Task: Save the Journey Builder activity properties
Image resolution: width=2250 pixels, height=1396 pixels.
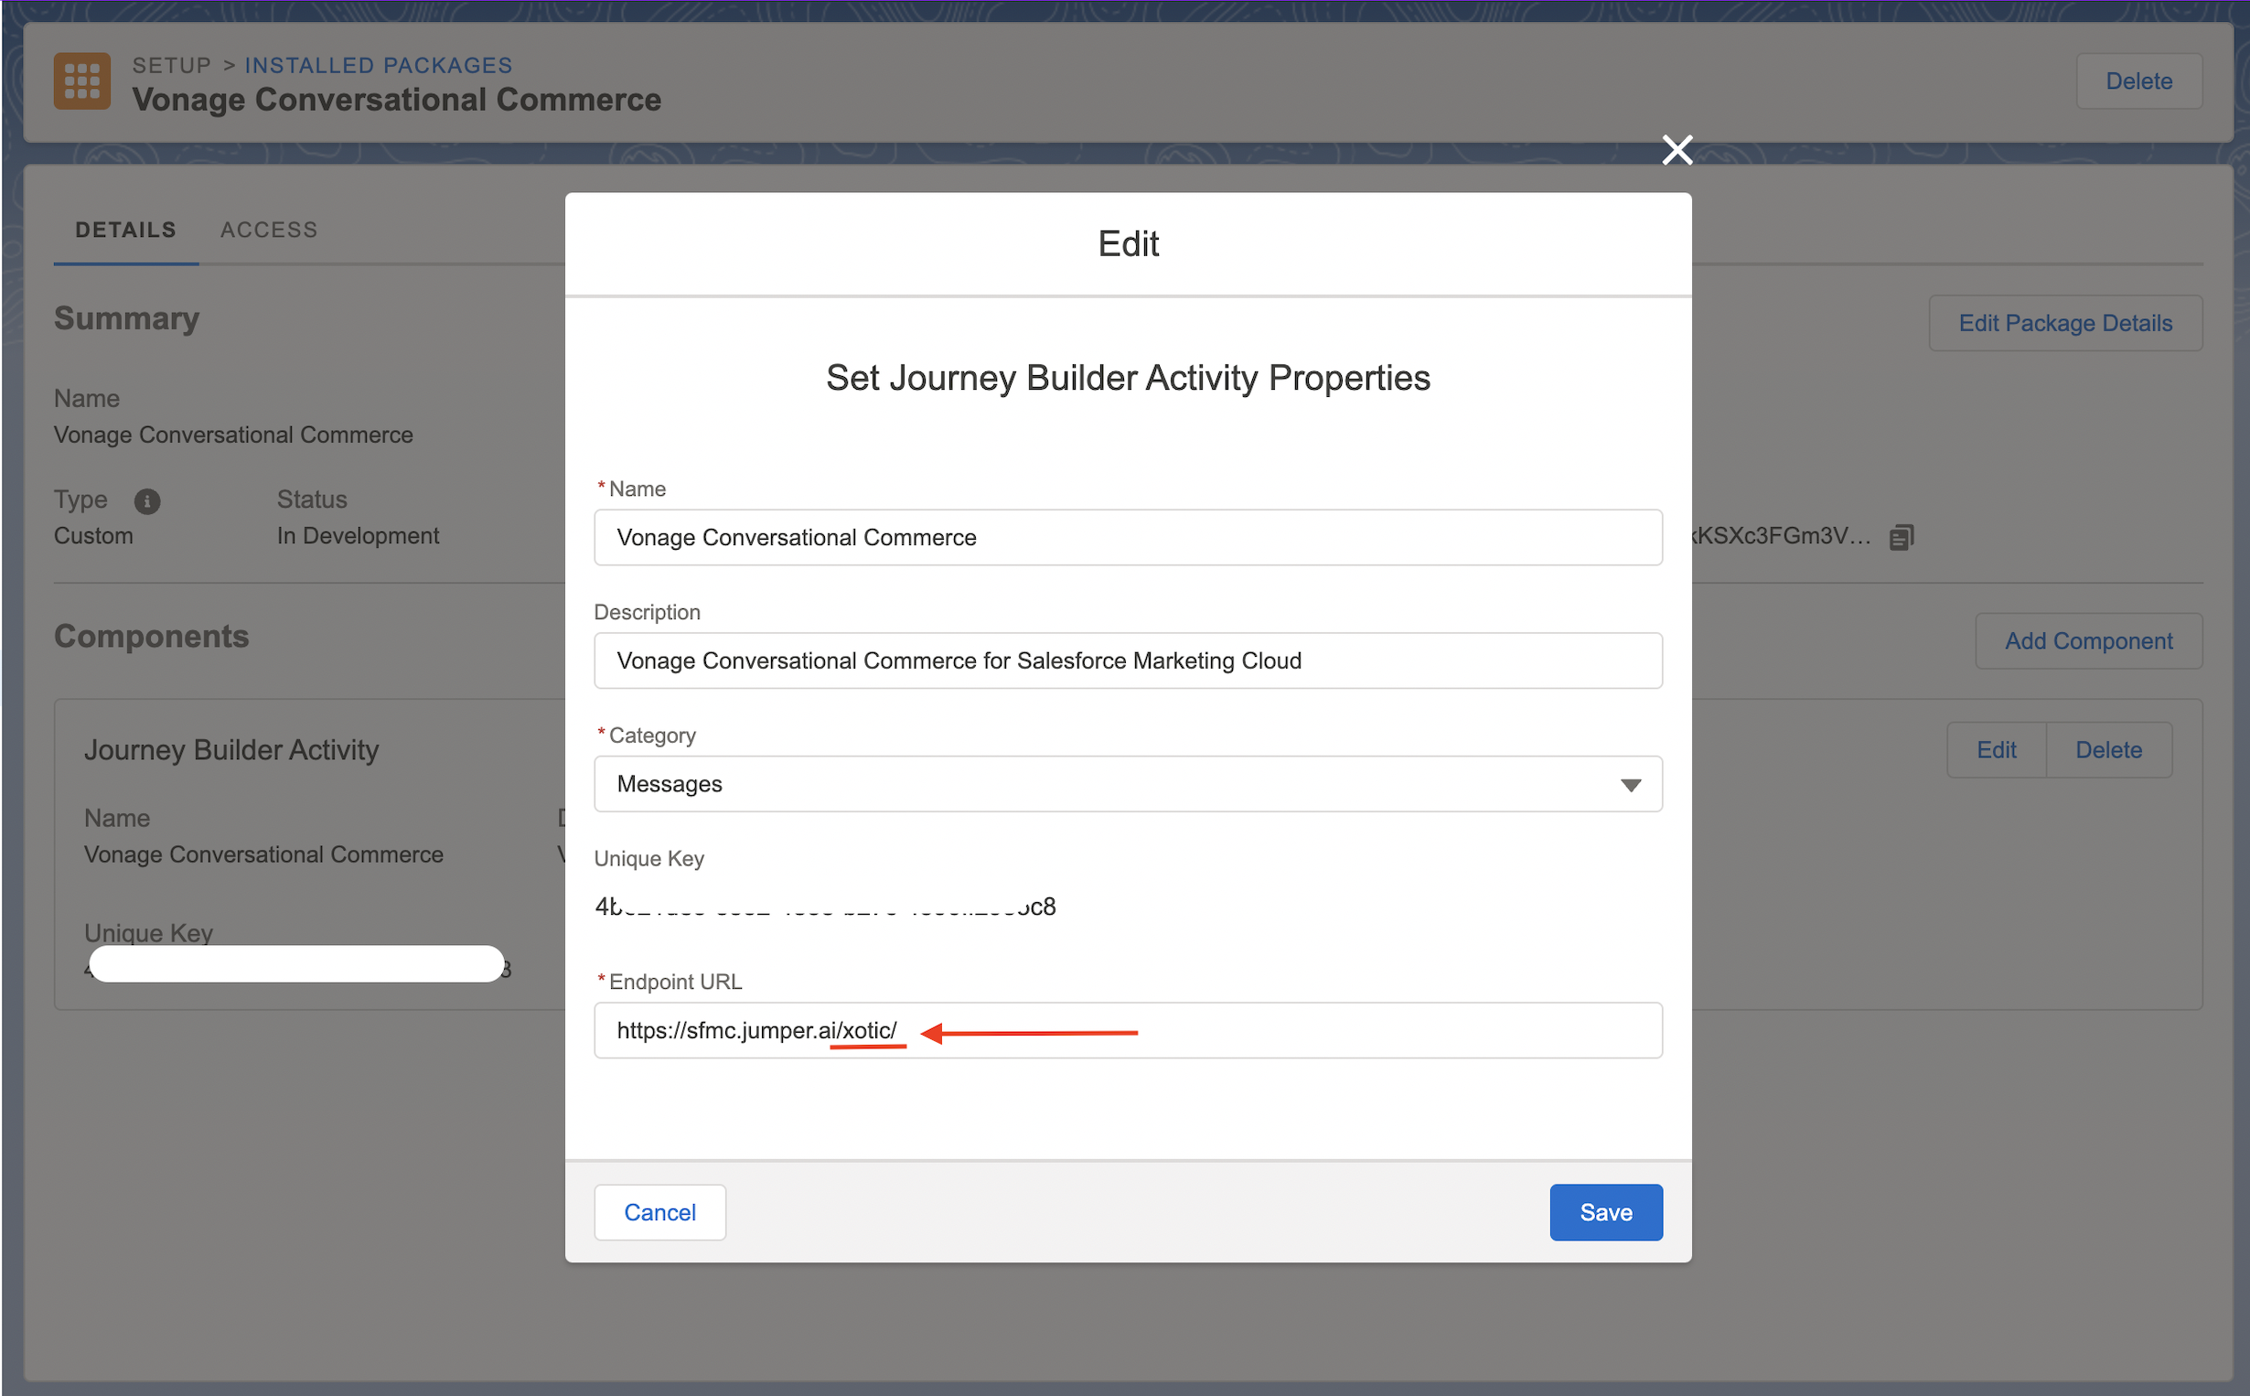Action: pos(1606,1212)
